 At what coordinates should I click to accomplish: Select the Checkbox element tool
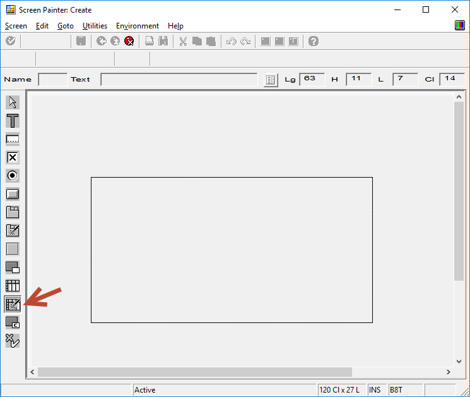pyautogui.click(x=12, y=157)
